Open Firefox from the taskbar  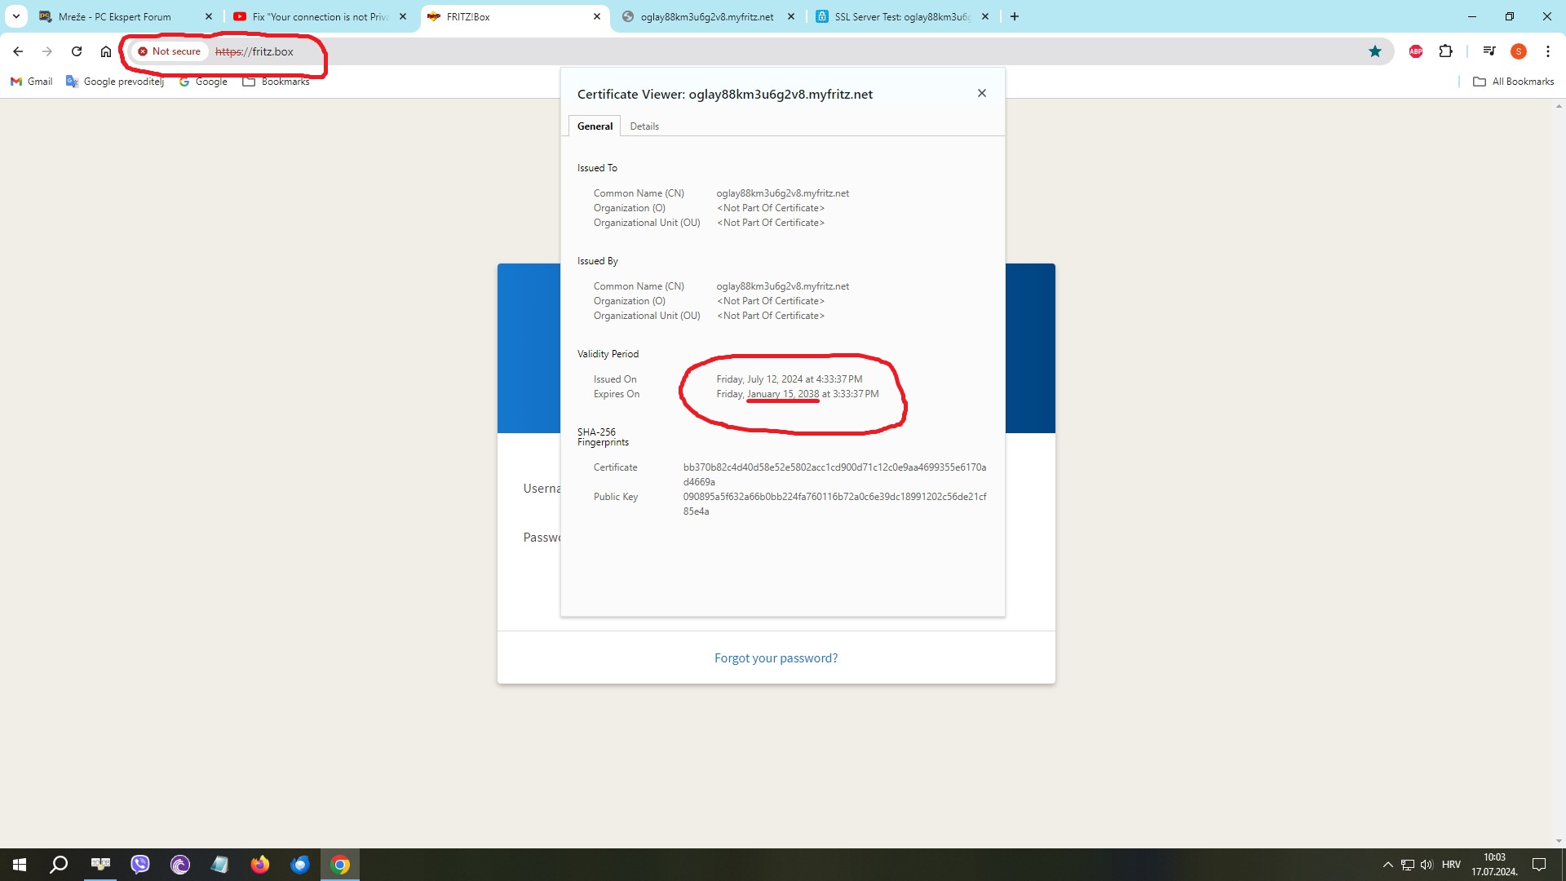pyautogui.click(x=260, y=865)
